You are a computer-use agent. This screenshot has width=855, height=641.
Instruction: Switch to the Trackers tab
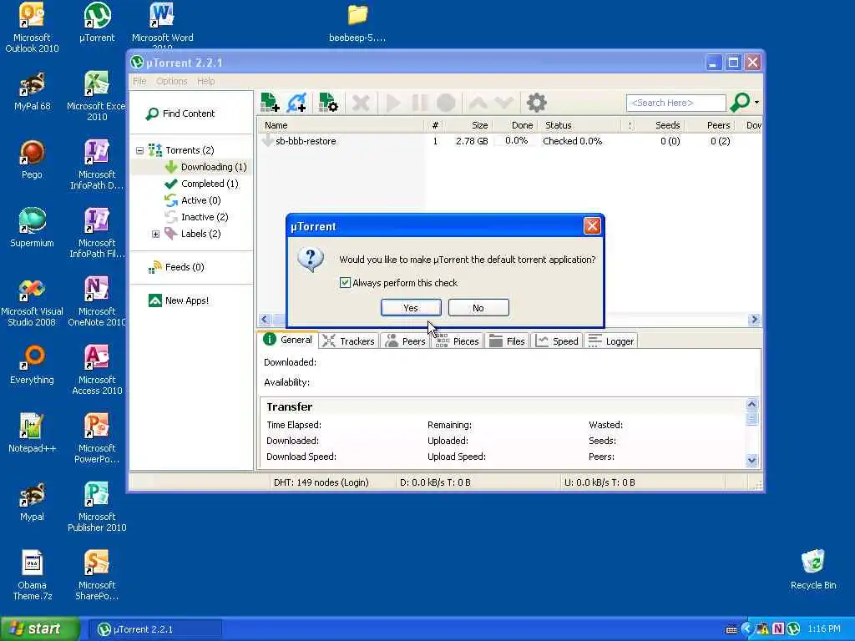[348, 341]
